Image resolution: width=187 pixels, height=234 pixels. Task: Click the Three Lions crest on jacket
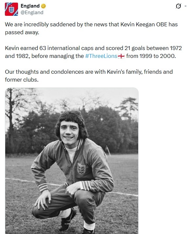[x=82, y=169]
